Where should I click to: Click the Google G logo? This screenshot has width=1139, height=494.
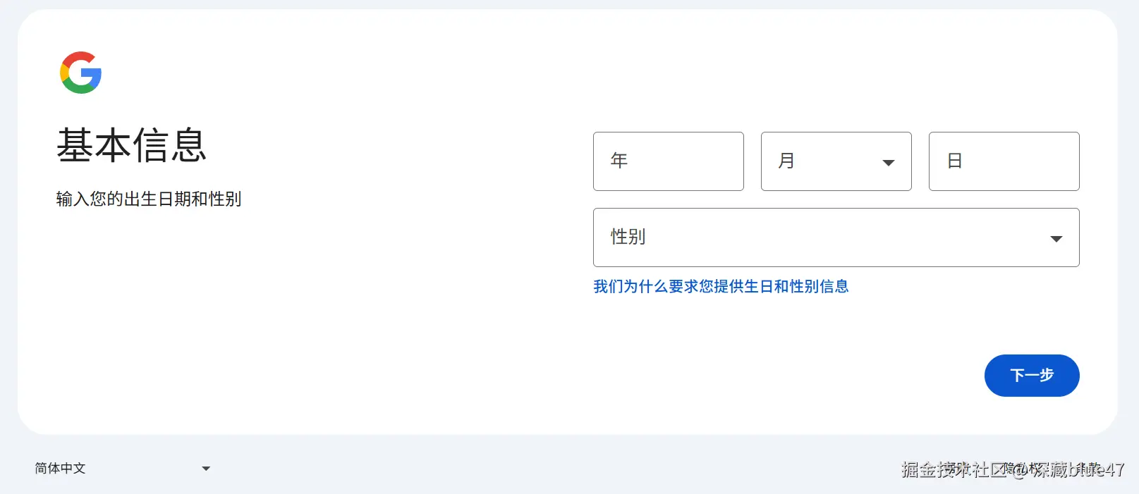tap(81, 73)
